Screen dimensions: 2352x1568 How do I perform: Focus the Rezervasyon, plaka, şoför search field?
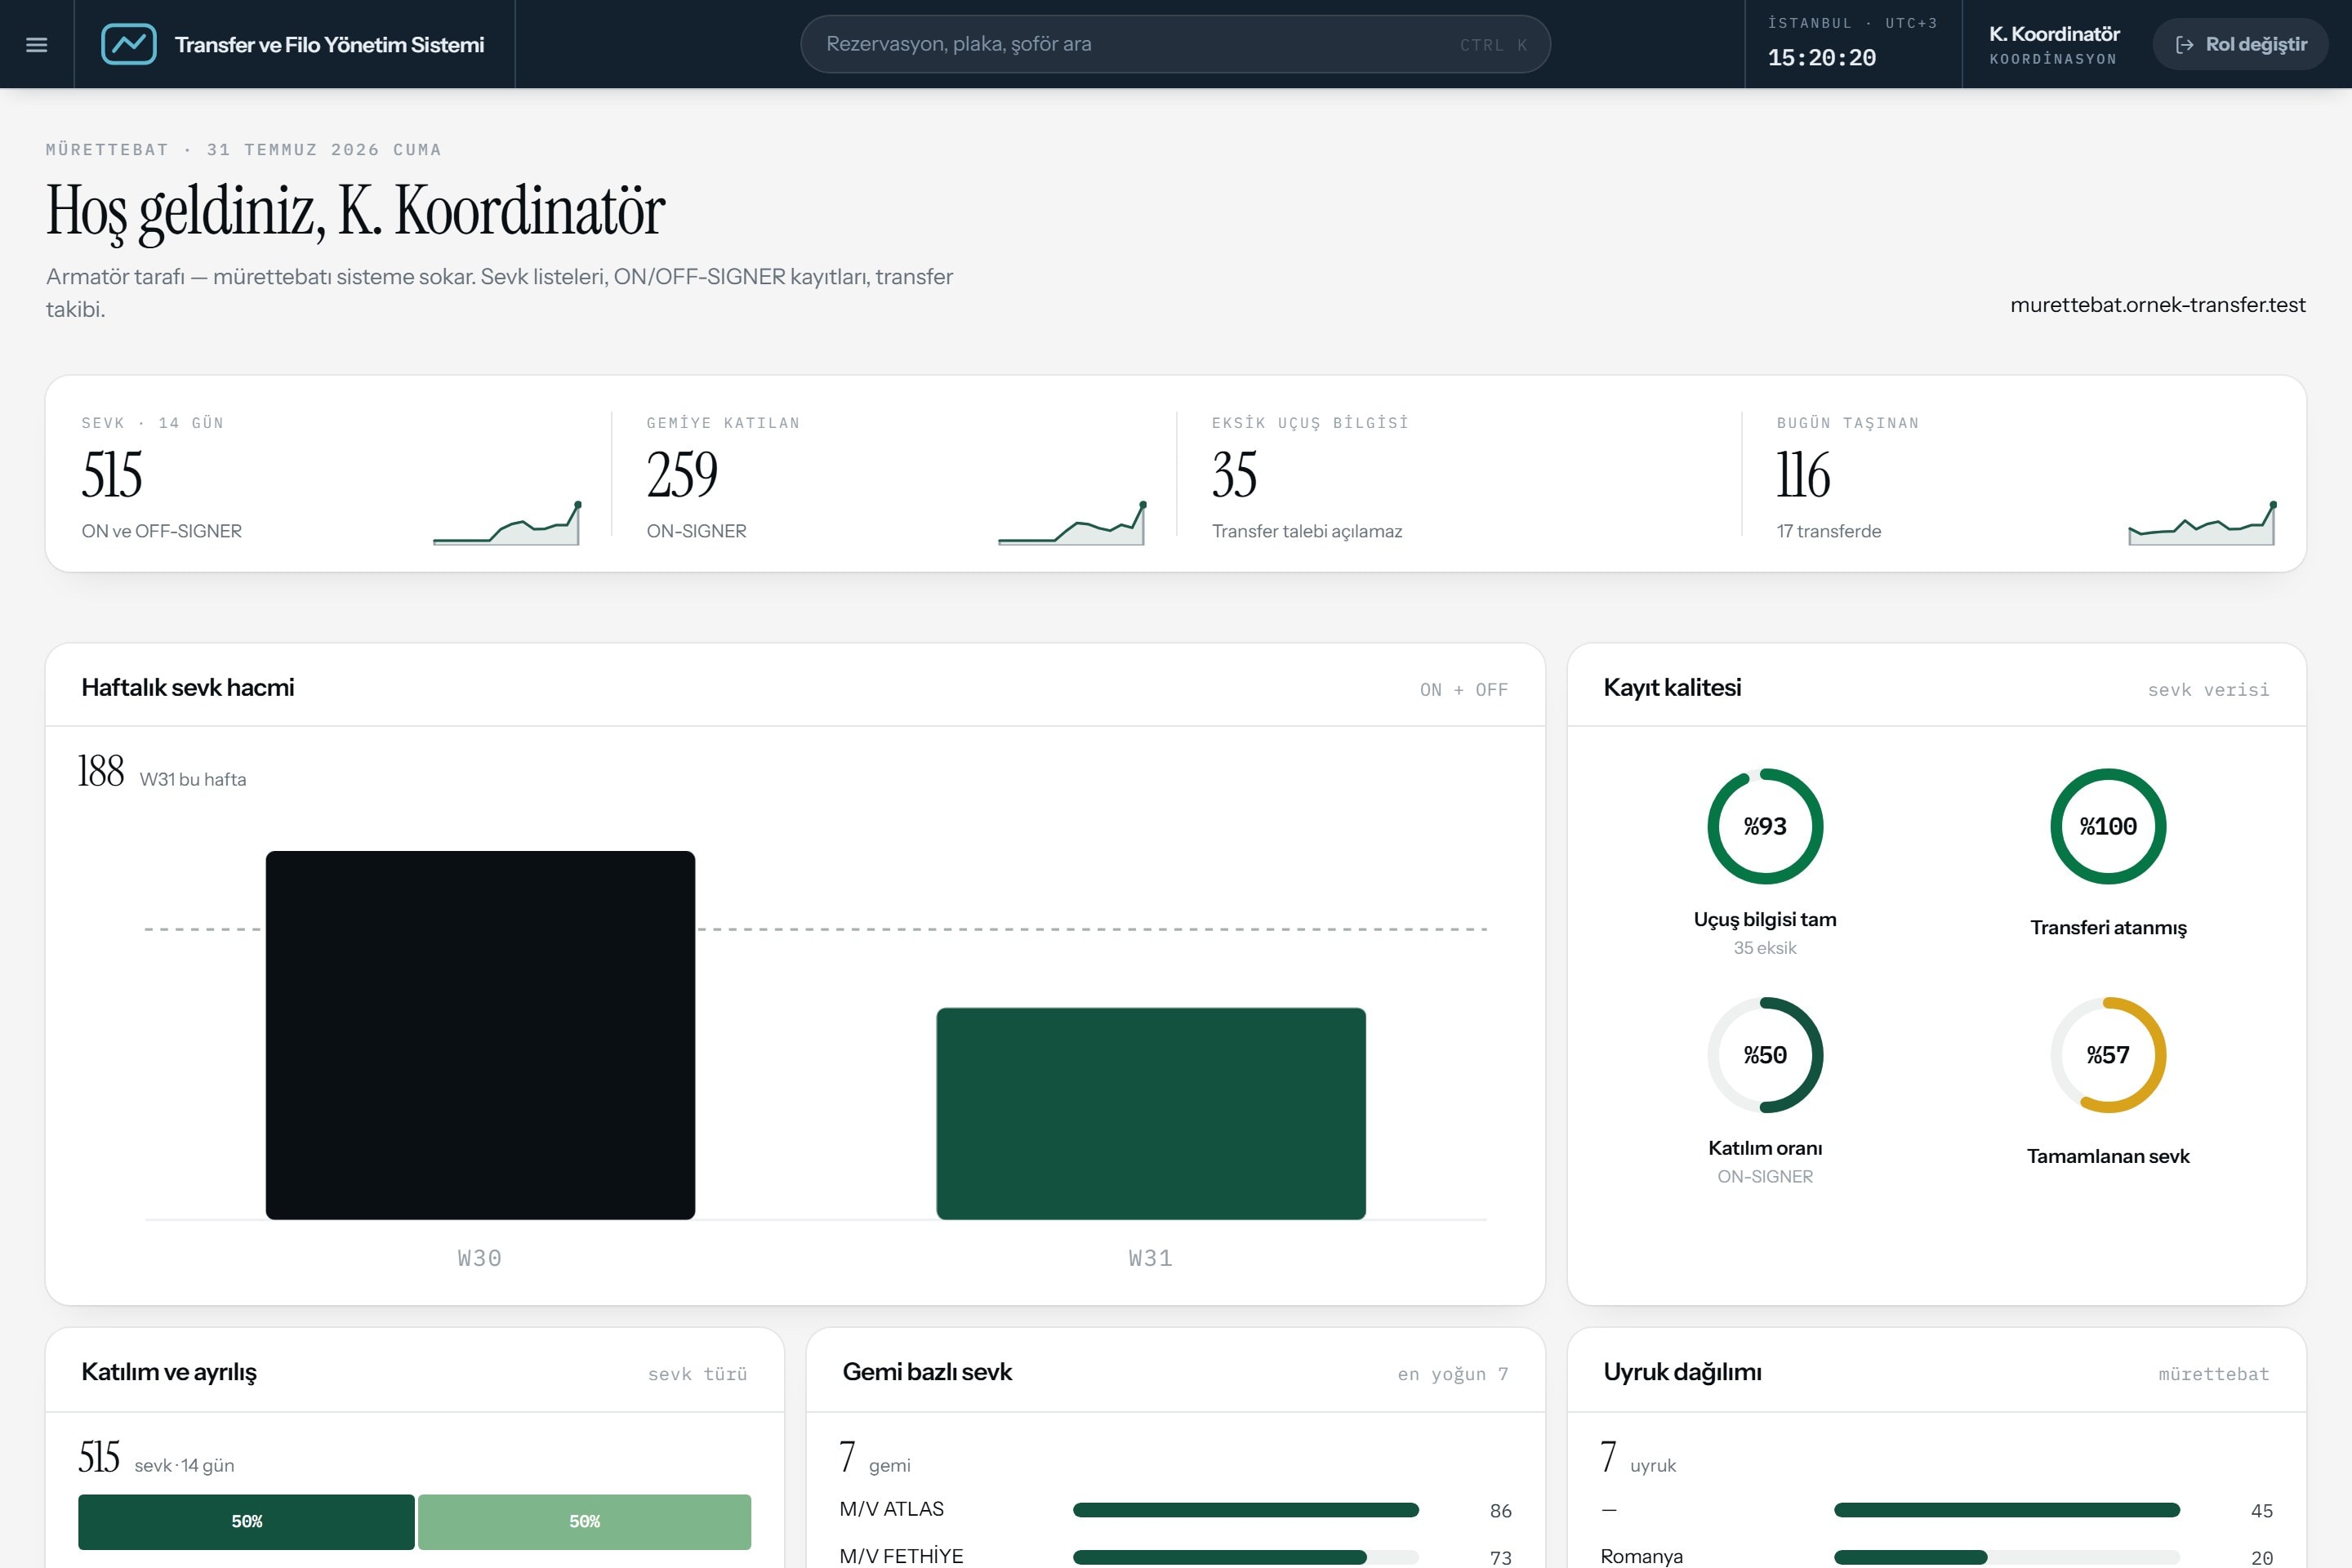tap(1175, 44)
